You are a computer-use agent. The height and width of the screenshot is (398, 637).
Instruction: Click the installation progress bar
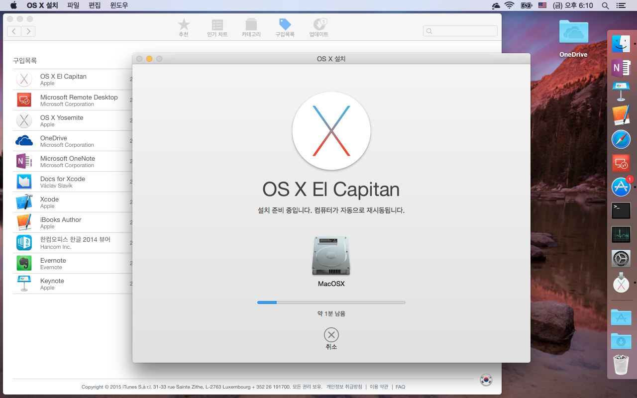331,302
